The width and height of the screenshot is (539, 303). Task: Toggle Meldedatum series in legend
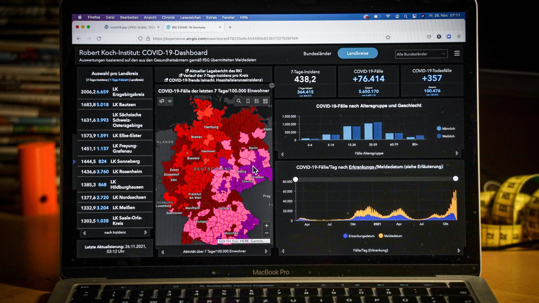coord(390,236)
